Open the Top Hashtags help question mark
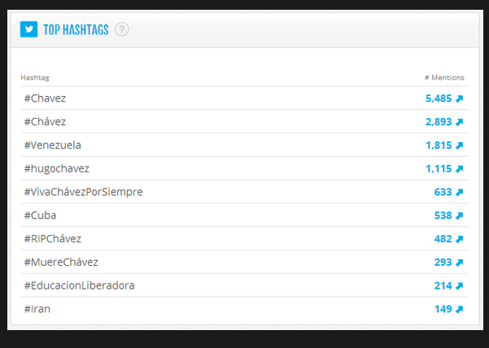The width and height of the screenshot is (489, 348). pyautogui.click(x=122, y=30)
